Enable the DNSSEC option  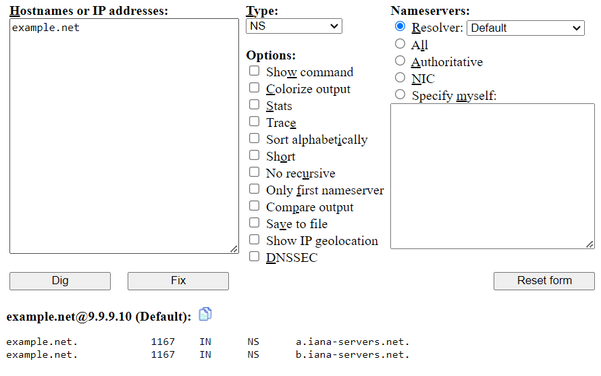(x=254, y=257)
